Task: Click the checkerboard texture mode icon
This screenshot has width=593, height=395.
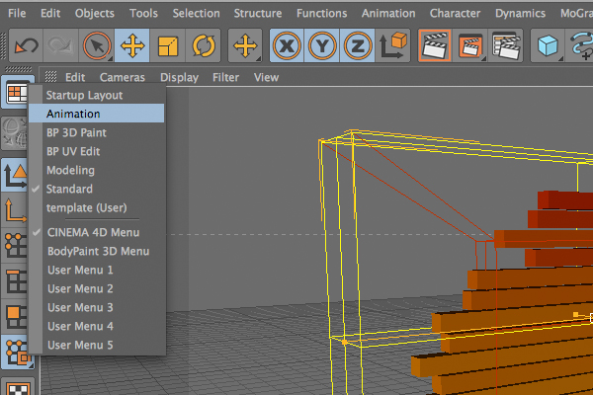Action: coord(18,386)
